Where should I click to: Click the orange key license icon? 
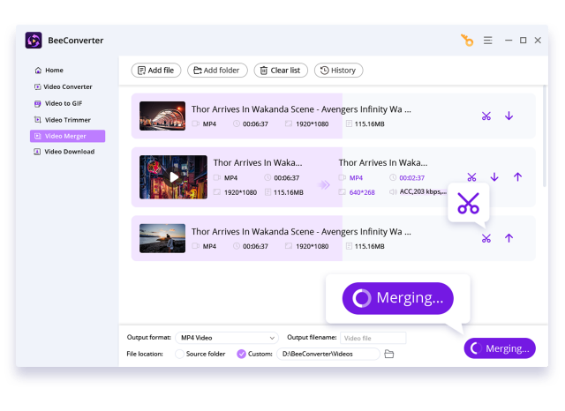pos(467,41)
